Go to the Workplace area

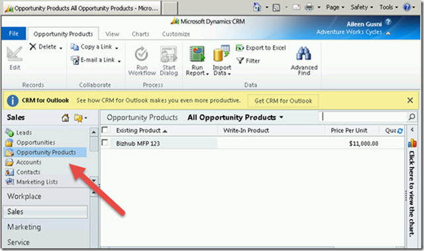coord(45,196)
